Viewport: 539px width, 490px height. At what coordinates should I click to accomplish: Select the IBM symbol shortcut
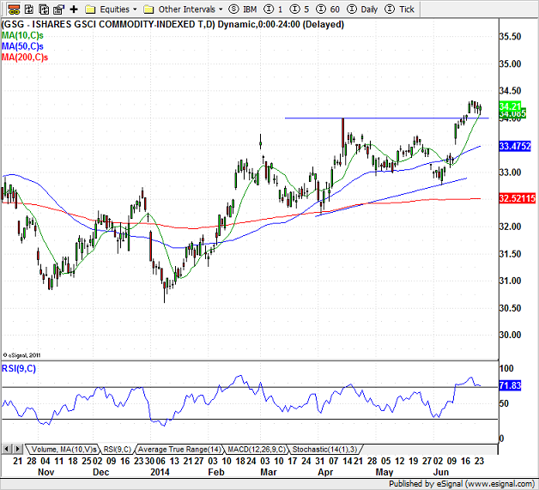pos(243,9)
